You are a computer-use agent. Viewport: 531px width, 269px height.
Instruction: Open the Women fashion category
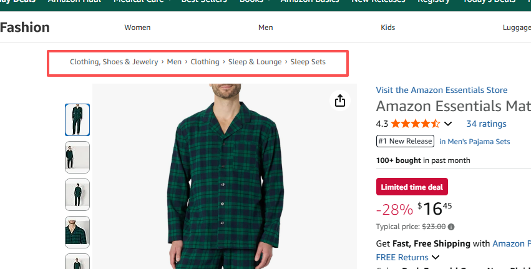pos(137,27)
